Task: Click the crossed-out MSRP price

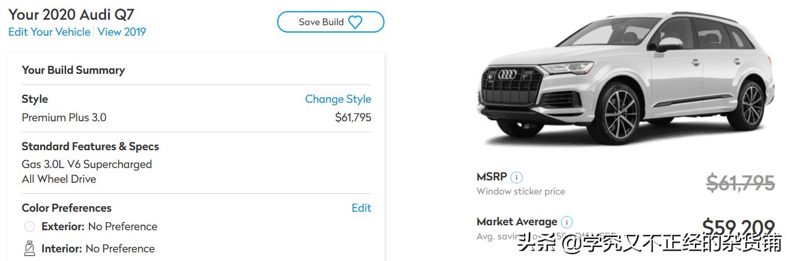Action: click(x=740, y=183)
